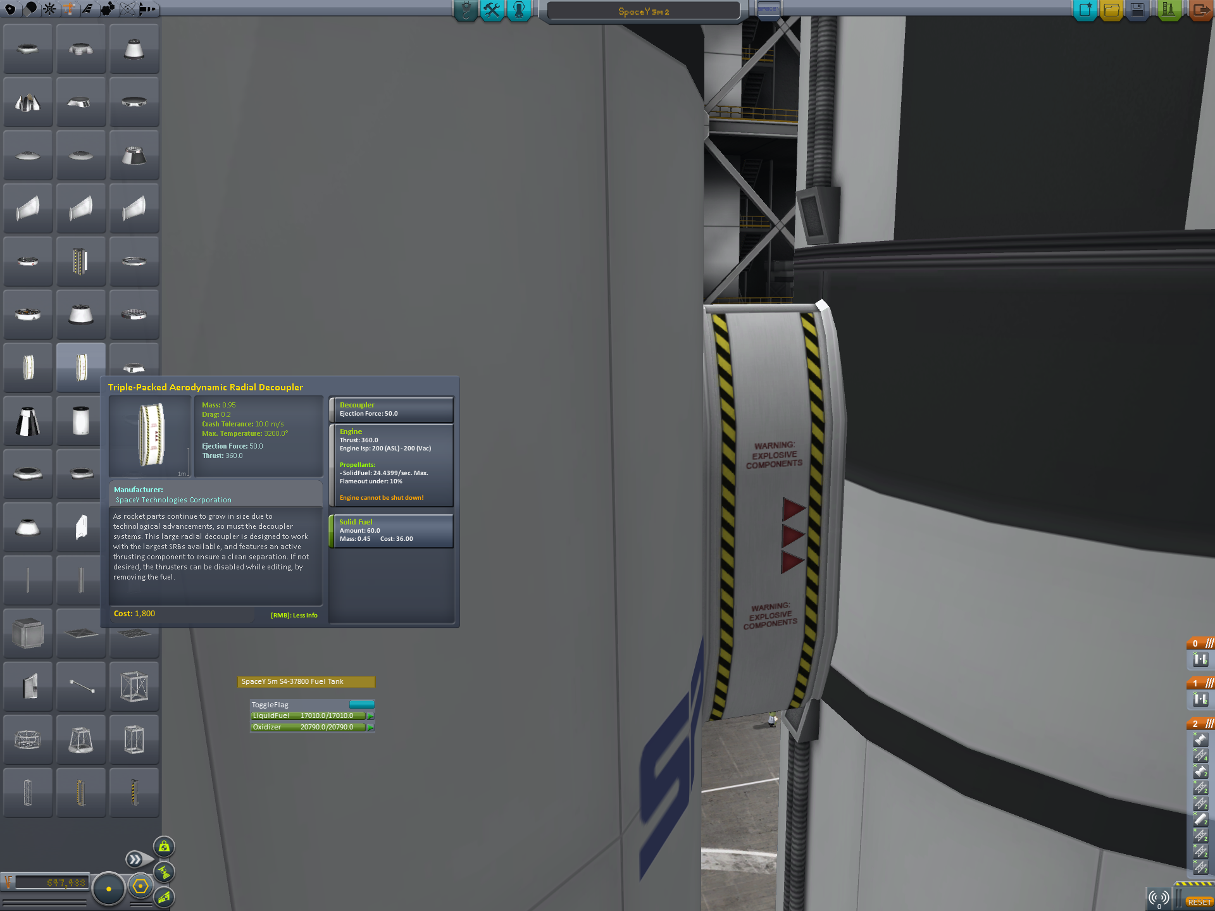
Task: Collapse the stage 2 header
Action: (1200, 724)
